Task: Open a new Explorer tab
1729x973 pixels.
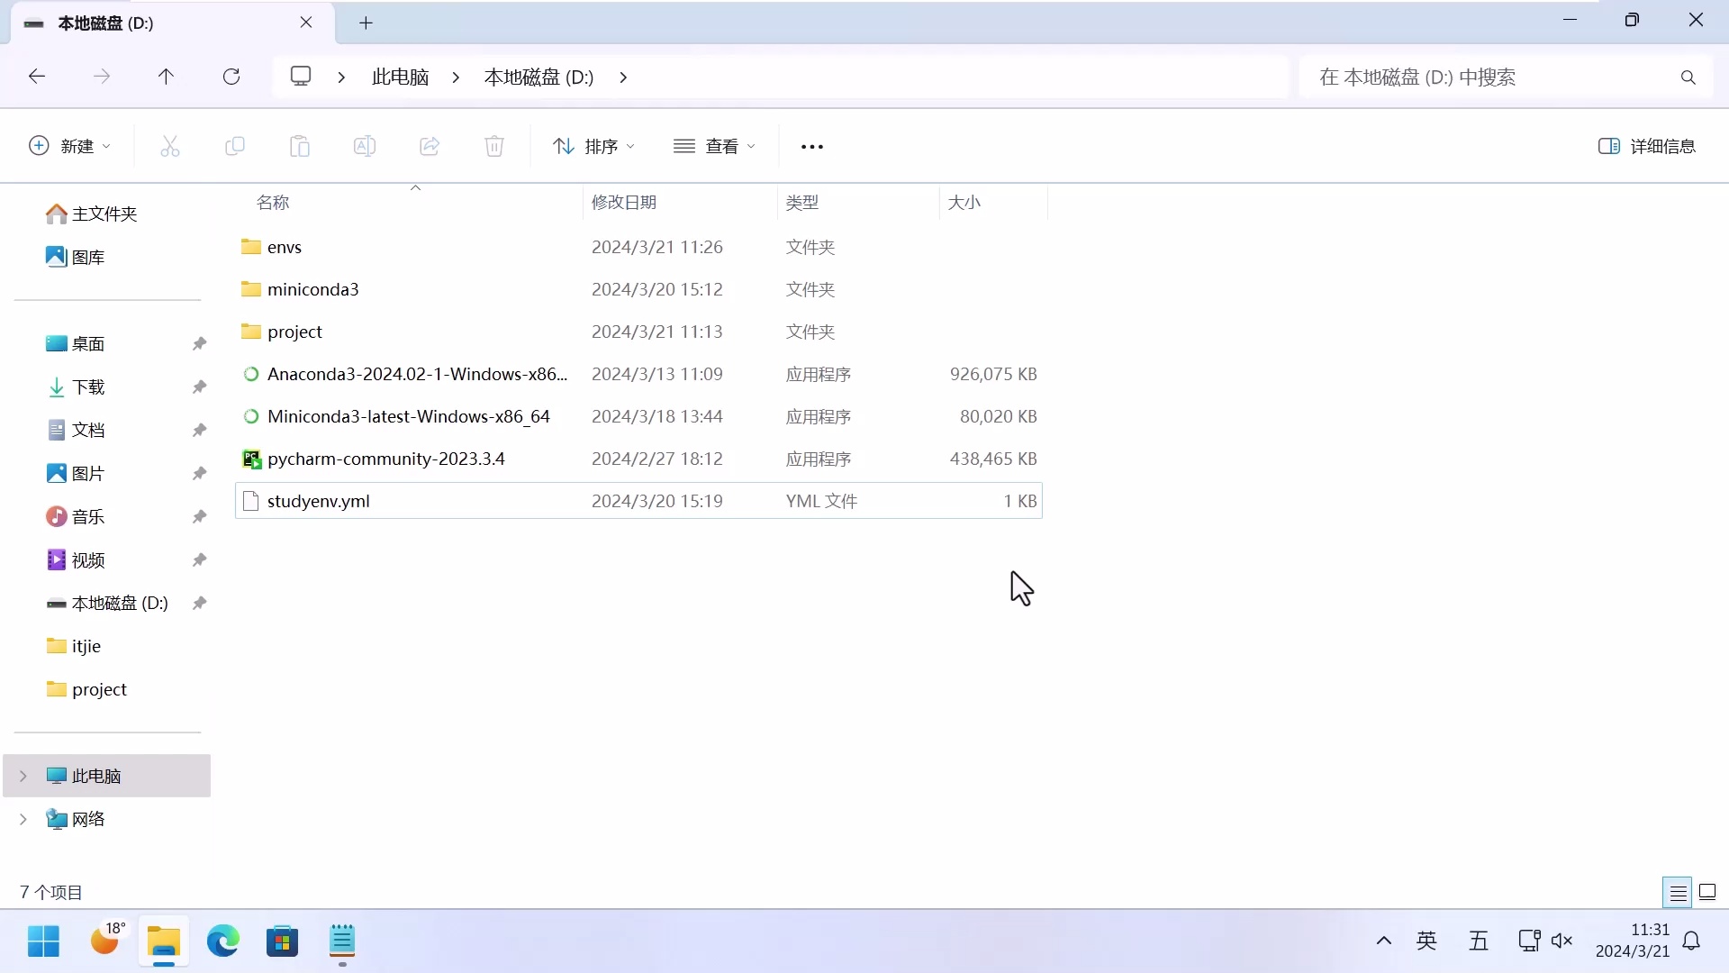Action: tap(366, 23)
